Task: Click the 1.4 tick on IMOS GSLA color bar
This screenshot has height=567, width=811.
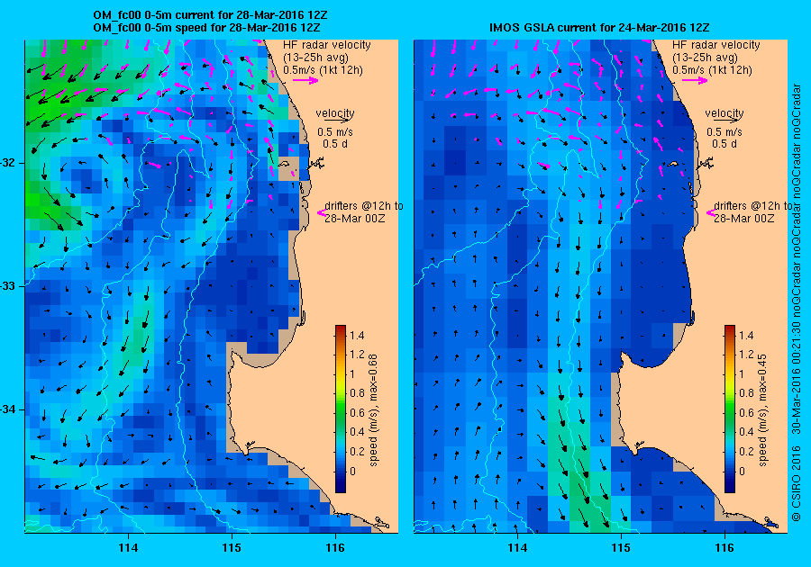Action: pos(746,336)
